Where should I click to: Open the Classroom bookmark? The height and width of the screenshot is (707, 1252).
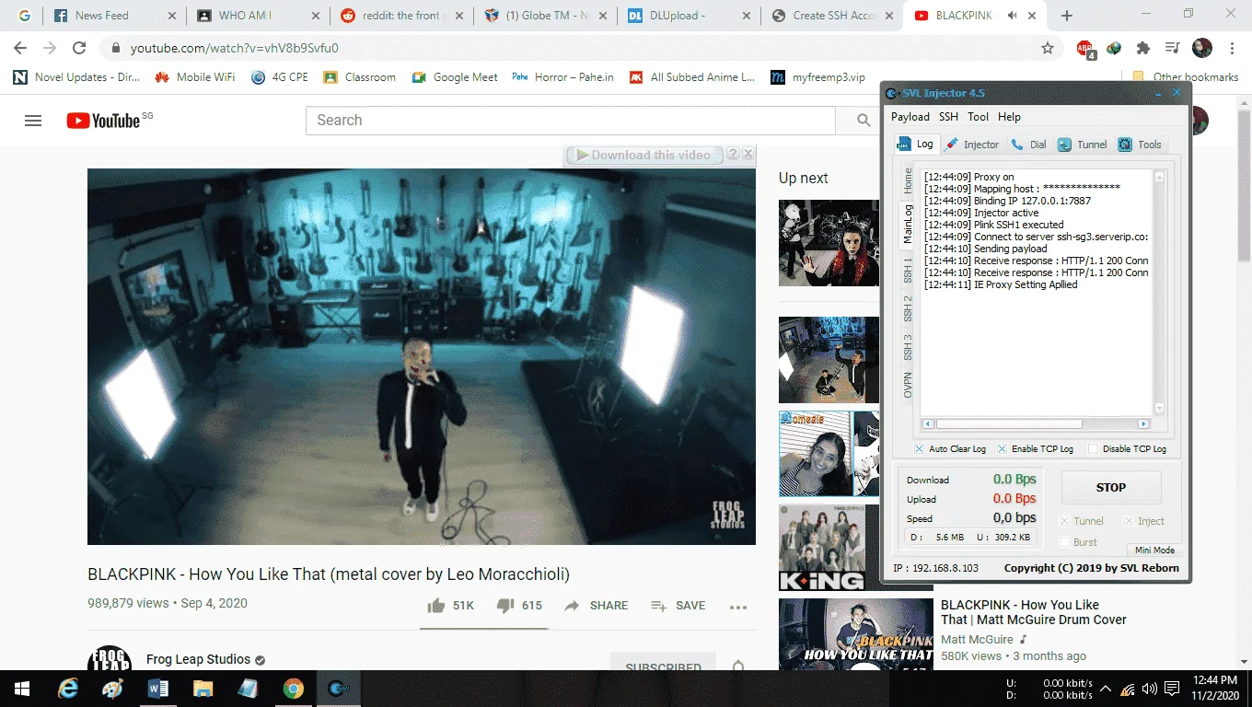(x=360, y=77)
